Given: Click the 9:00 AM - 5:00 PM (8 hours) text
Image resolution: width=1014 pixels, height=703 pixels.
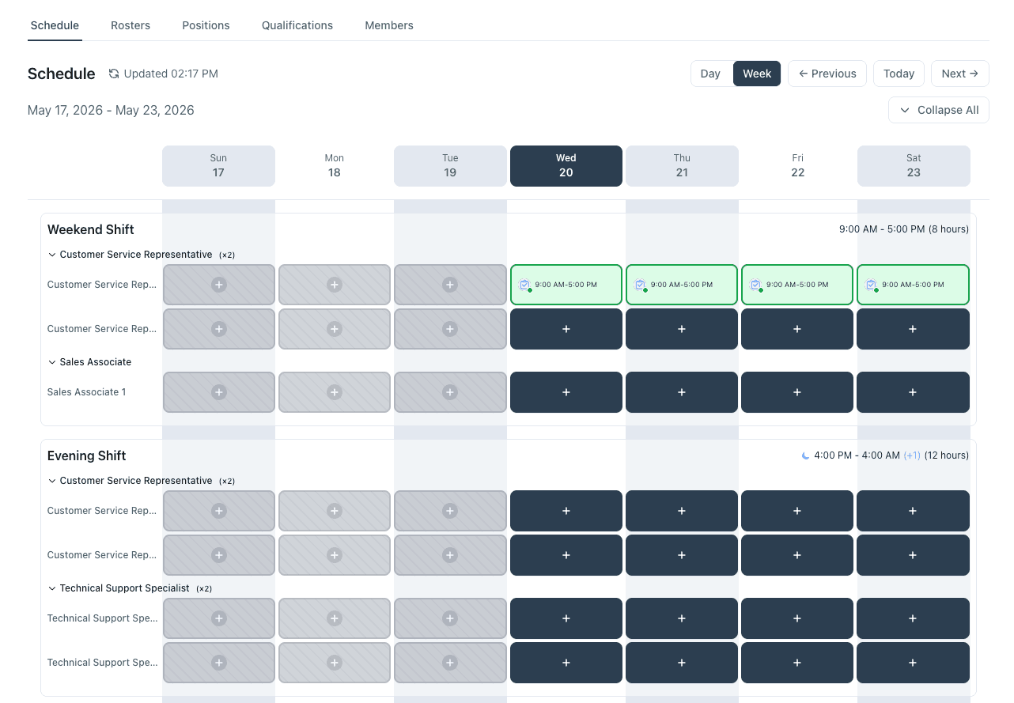Looking at the screenshot, I should point(904,229).
